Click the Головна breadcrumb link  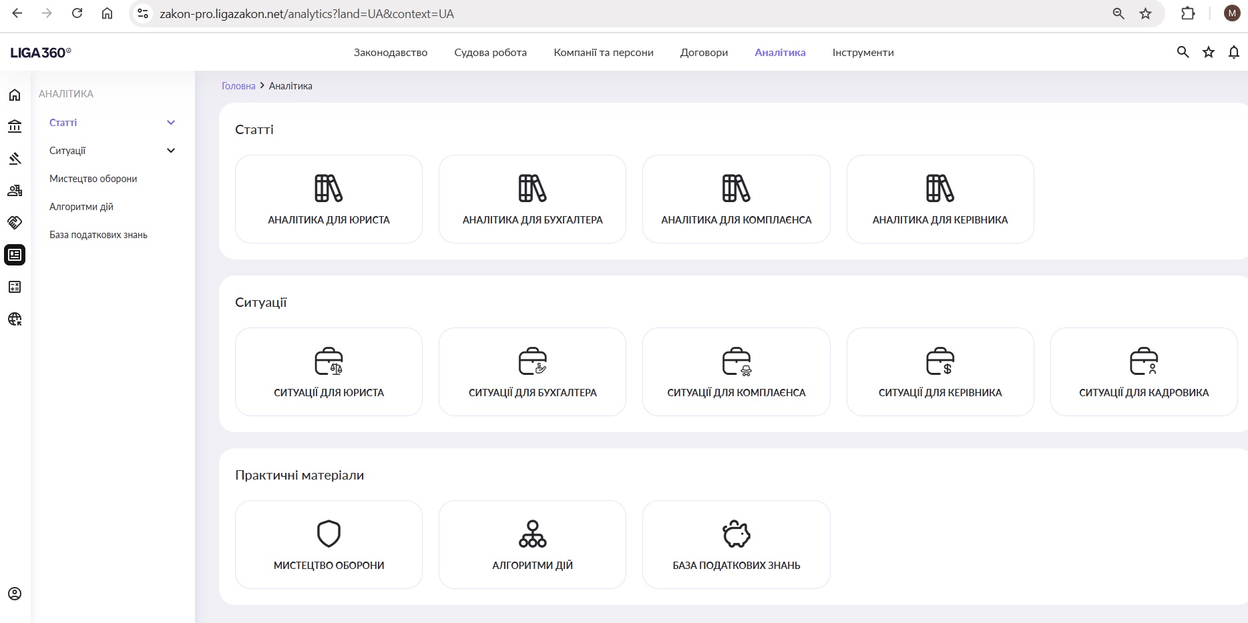tap(238, 86)
